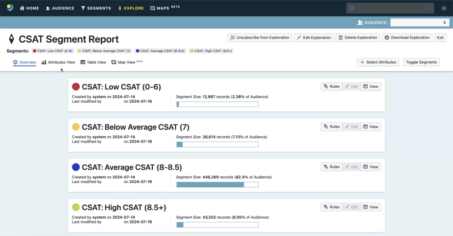
Task: Click Unsubscribe from Exploration button
Action: (259, 38)
